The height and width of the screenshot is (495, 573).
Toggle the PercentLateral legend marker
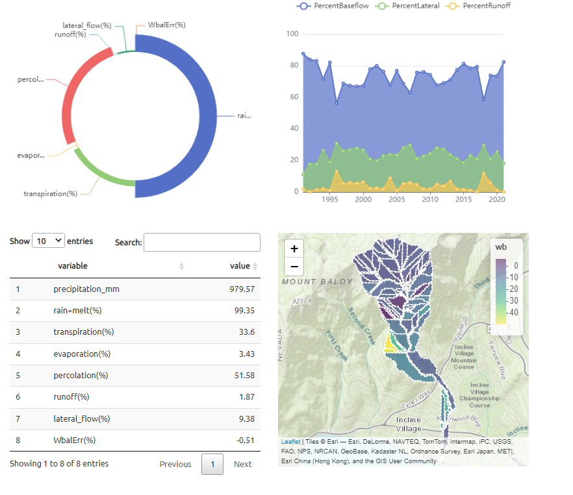(381, 6)
